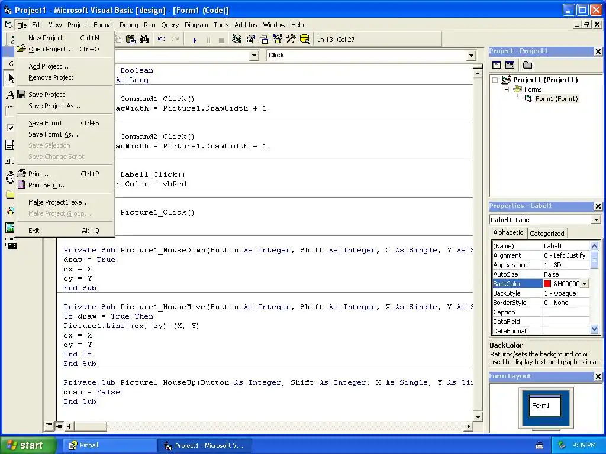Image resolution: width=606 pixels, height=454 pixels.
Task: Open Form Layout Window toolbar icon
Action: pos(264,40)
